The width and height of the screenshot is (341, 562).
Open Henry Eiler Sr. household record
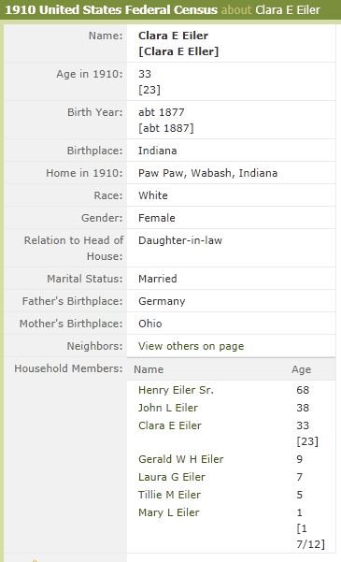176,390
